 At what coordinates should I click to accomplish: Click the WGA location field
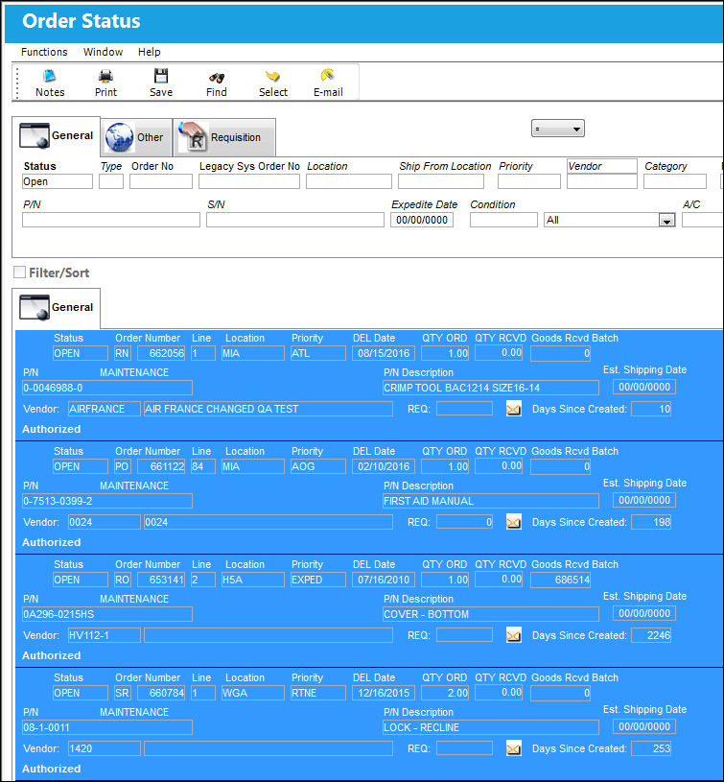click(x=252, y=693)
